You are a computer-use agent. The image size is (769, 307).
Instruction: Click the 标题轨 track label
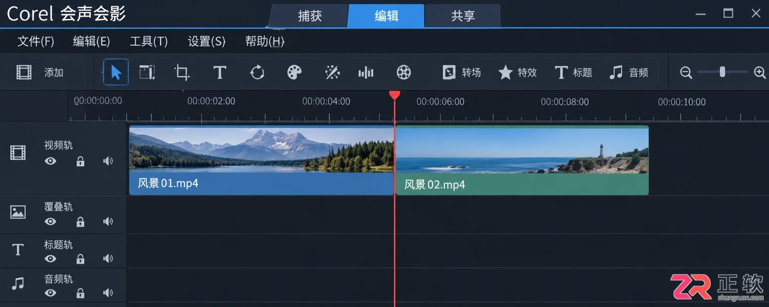(x=58, y=245)
